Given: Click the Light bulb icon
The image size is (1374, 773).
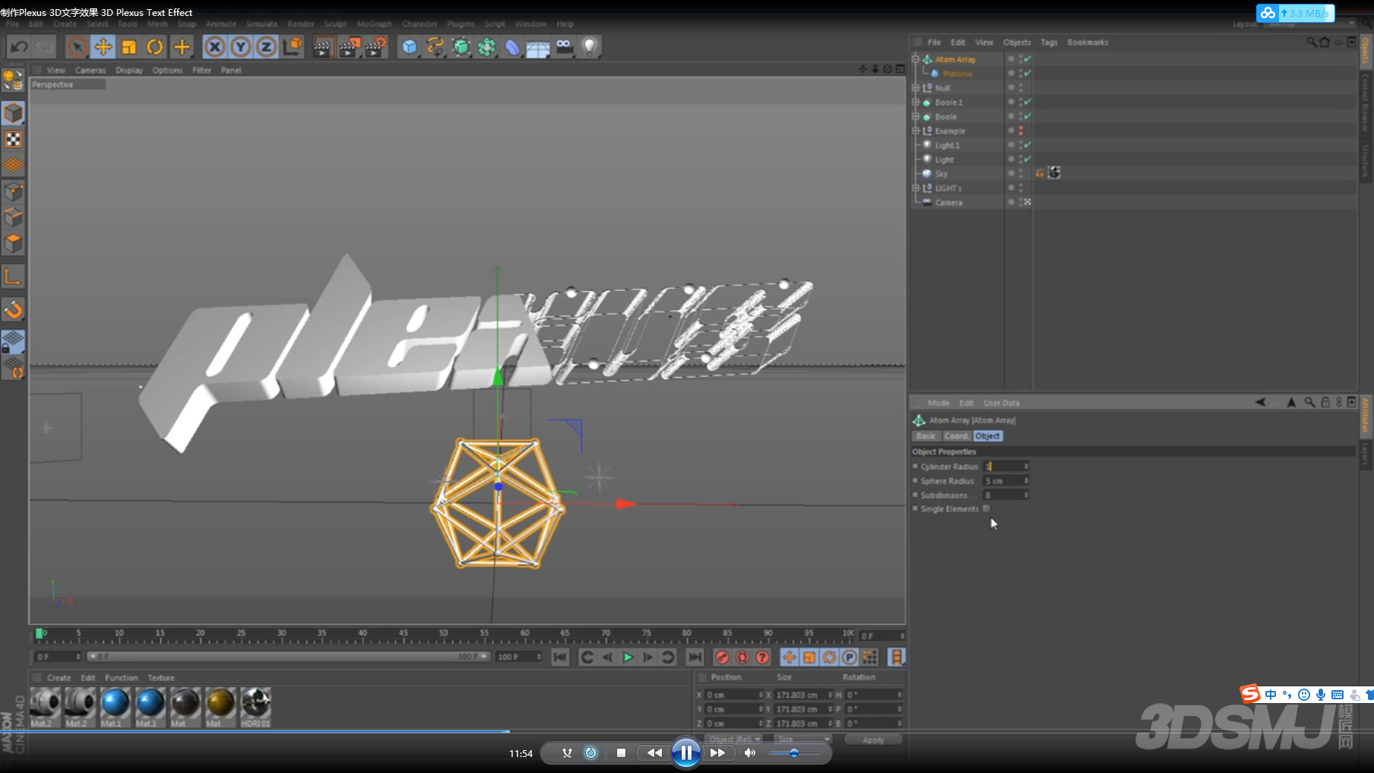Looking at the screenshot, I should click(590, 47).
